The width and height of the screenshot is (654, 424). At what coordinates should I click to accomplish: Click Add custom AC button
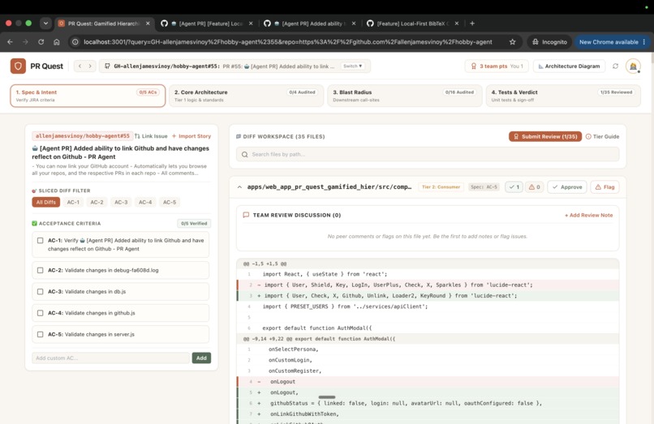(x=201, y=358)
